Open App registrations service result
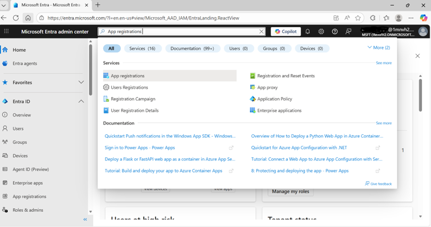The height and width of the screenshot is (227, 431). click(169, 76)
